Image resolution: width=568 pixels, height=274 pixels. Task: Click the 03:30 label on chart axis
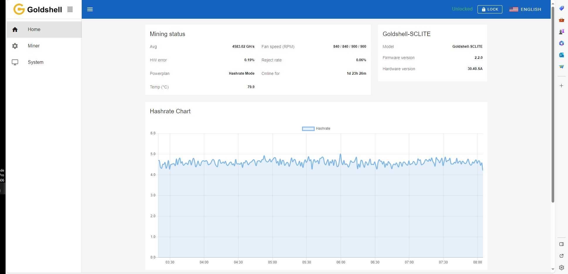(170, 262)
